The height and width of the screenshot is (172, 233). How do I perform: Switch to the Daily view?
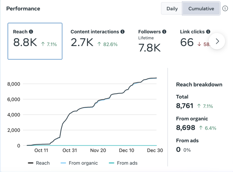(x=172, y=8)
